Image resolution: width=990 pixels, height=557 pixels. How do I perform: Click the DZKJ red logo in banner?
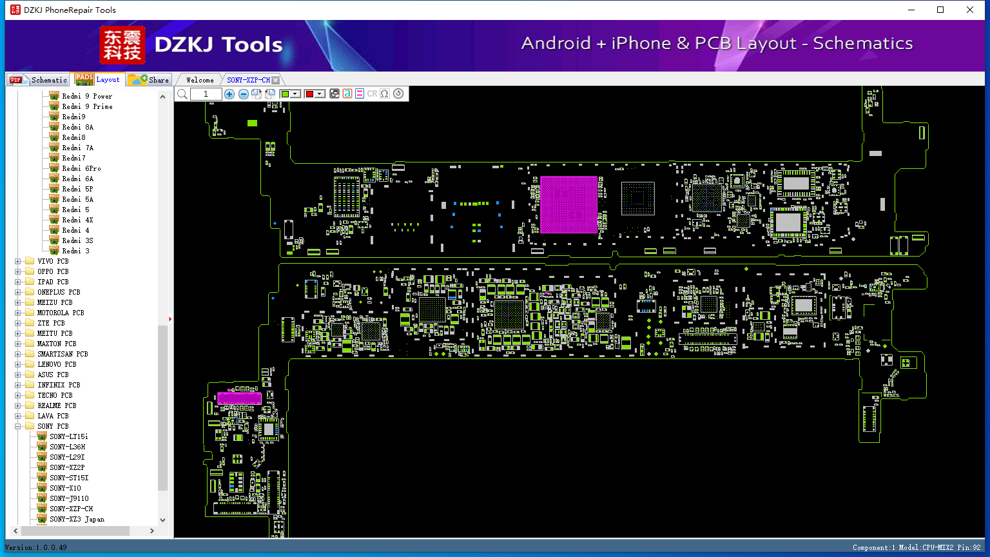tap(122, 45)
